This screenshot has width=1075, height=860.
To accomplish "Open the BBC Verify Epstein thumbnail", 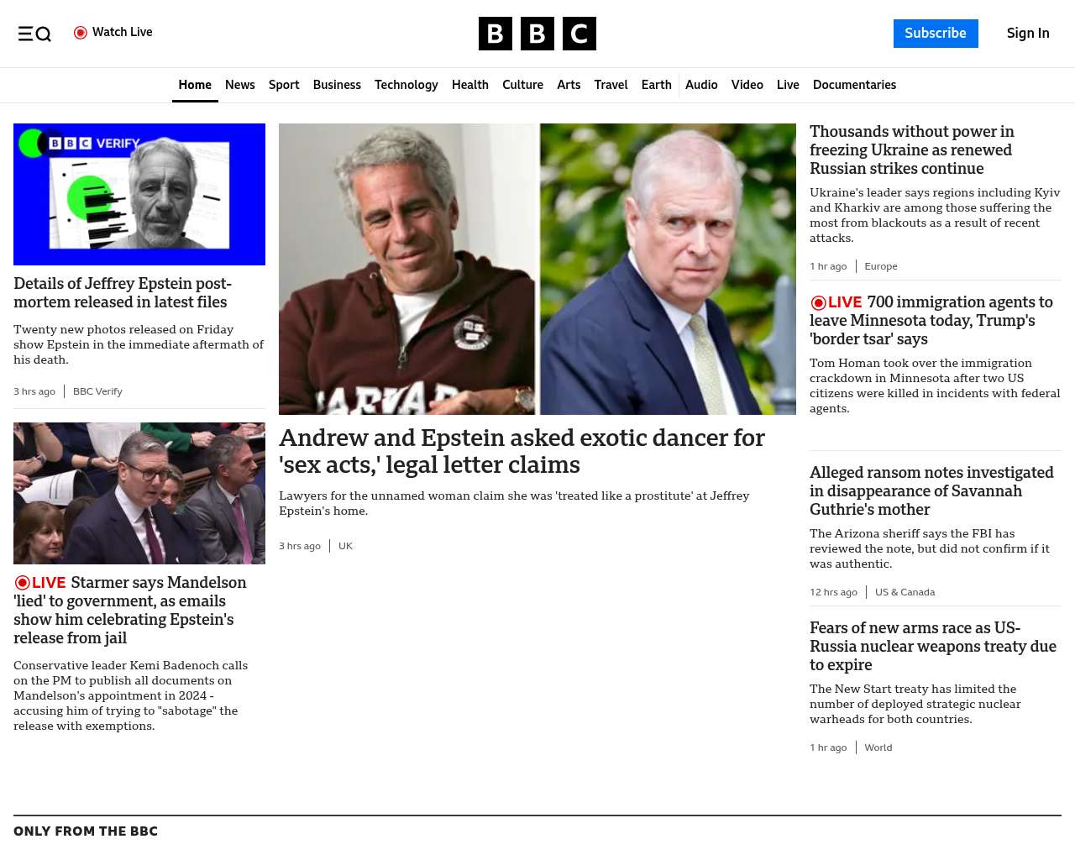I will tap(139, 194).
